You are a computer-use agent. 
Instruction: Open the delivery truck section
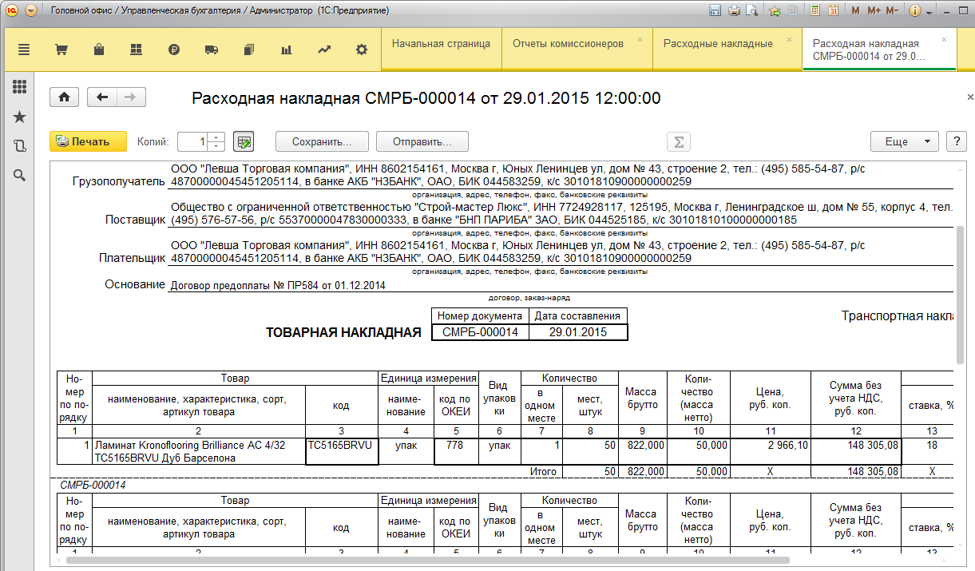pos(212,50)
